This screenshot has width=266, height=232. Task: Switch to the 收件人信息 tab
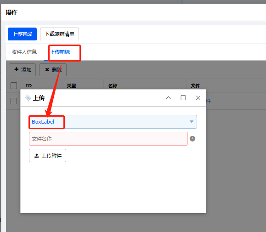coord(24,52)
